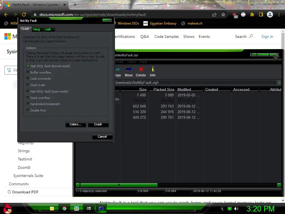Click 7-Zip horizontal scrollbar thumb
Viewport: 285px width, 214px height.
(119, 185)
